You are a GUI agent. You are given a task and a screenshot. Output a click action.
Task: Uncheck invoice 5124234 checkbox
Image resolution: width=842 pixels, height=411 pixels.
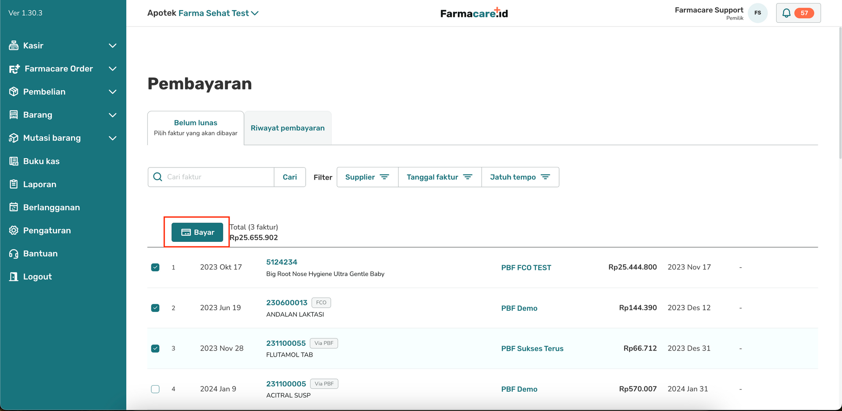[155, 267]
